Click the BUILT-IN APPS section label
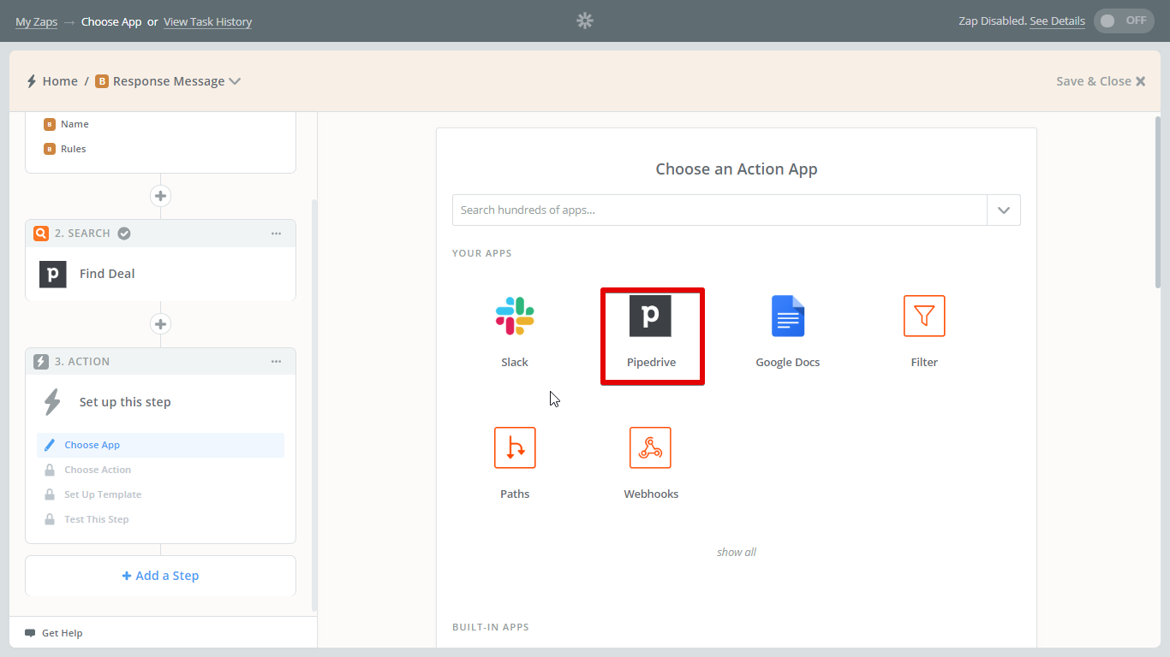This screenshot has height=657, width=1170. (491, 627)
